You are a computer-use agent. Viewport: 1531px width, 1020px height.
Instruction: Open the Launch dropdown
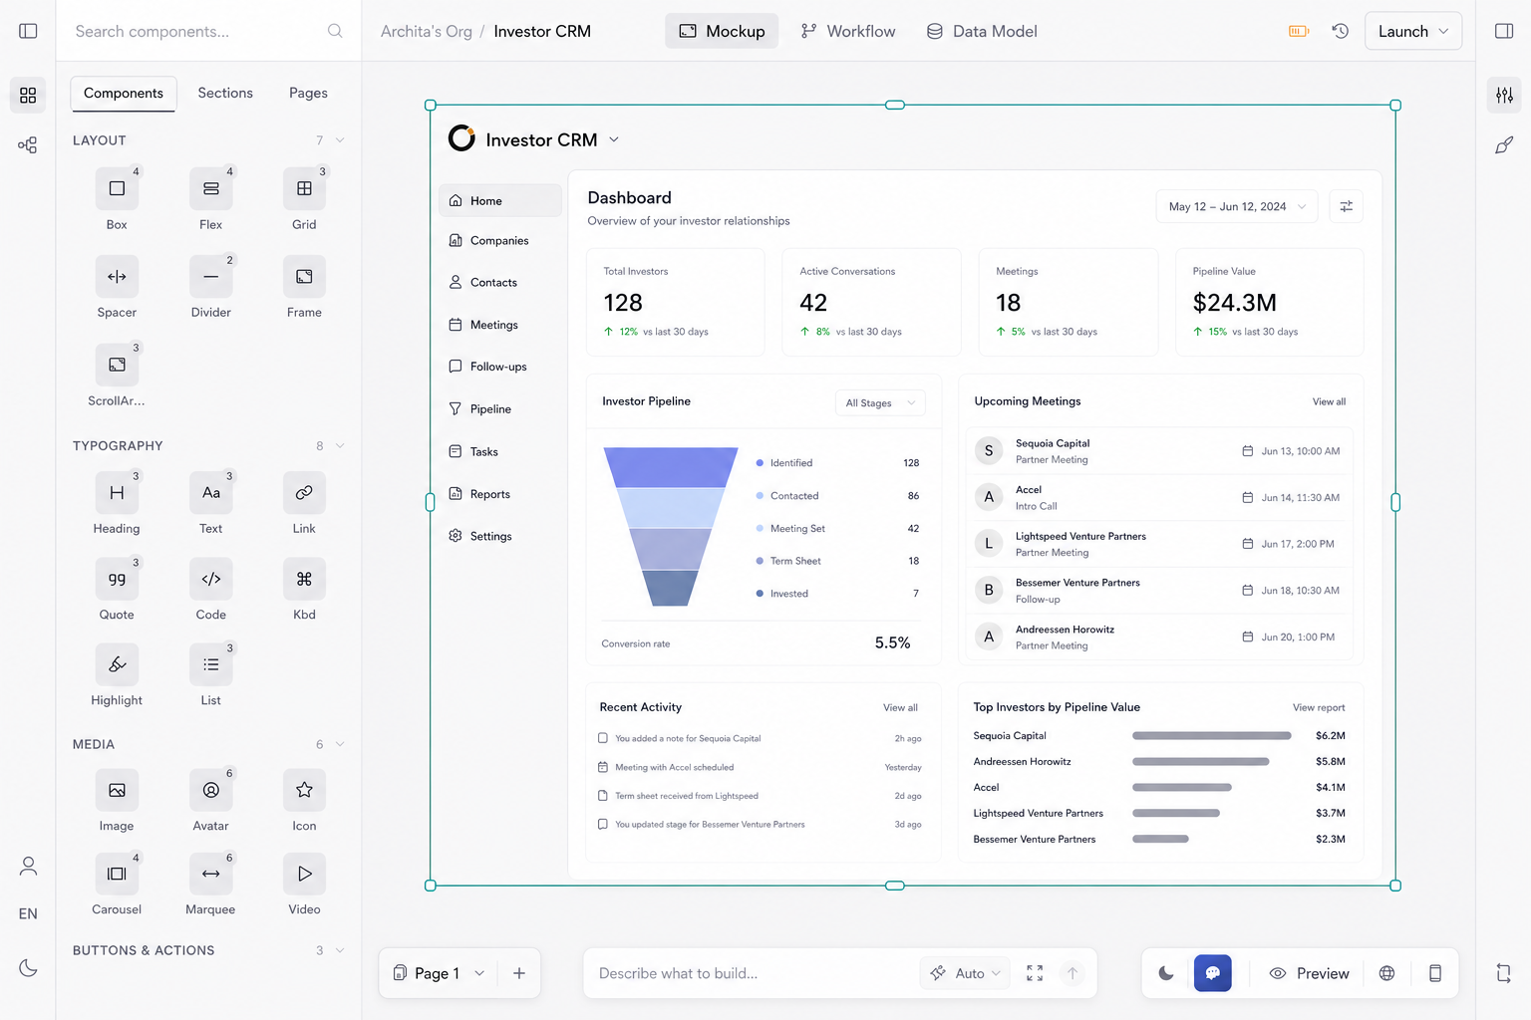tap(1413, 31)
